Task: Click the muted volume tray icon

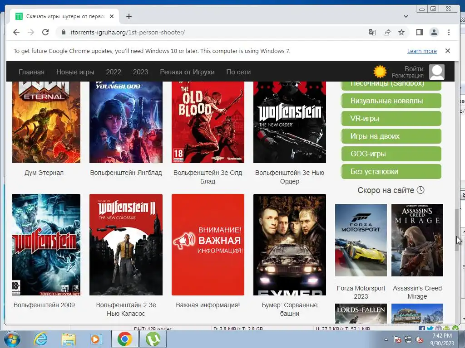Action: point(419,339)
